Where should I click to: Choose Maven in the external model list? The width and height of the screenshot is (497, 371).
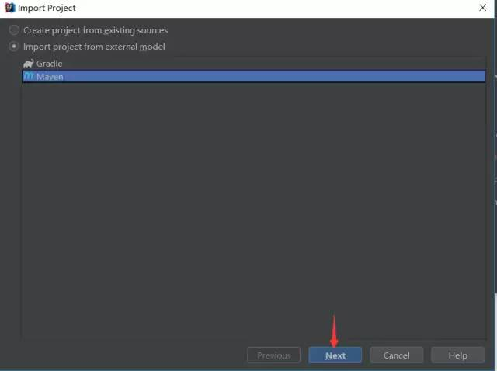coord(254,76)
